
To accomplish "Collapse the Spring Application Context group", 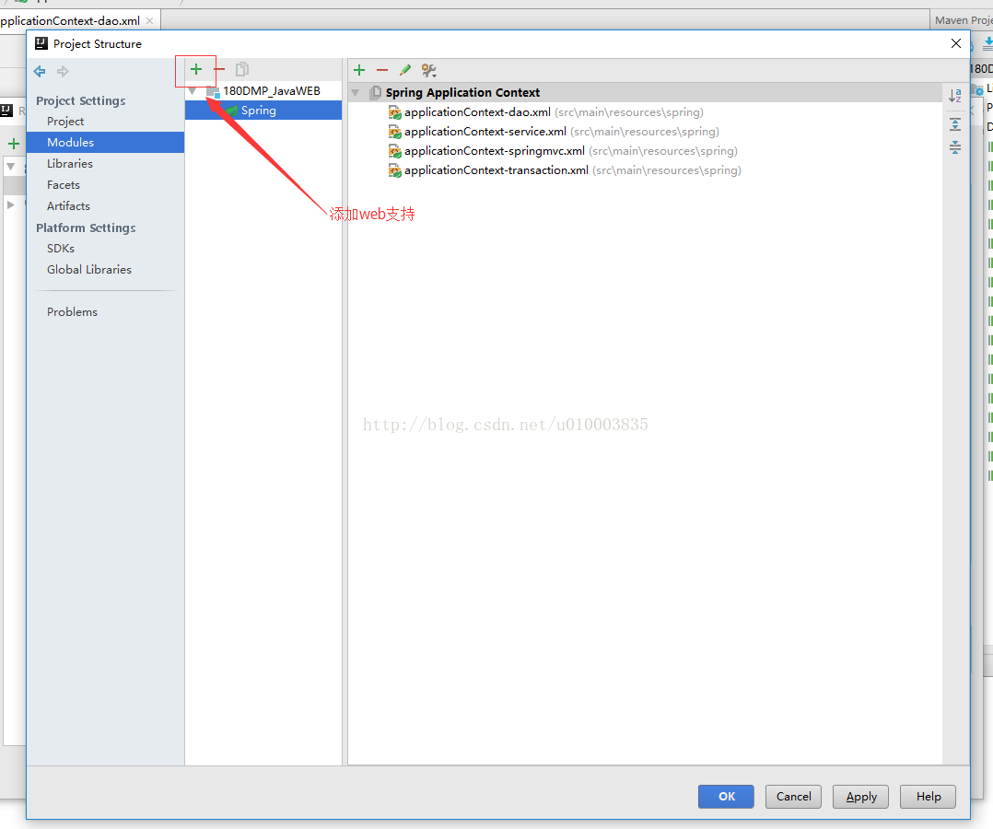I will (356, 92).
